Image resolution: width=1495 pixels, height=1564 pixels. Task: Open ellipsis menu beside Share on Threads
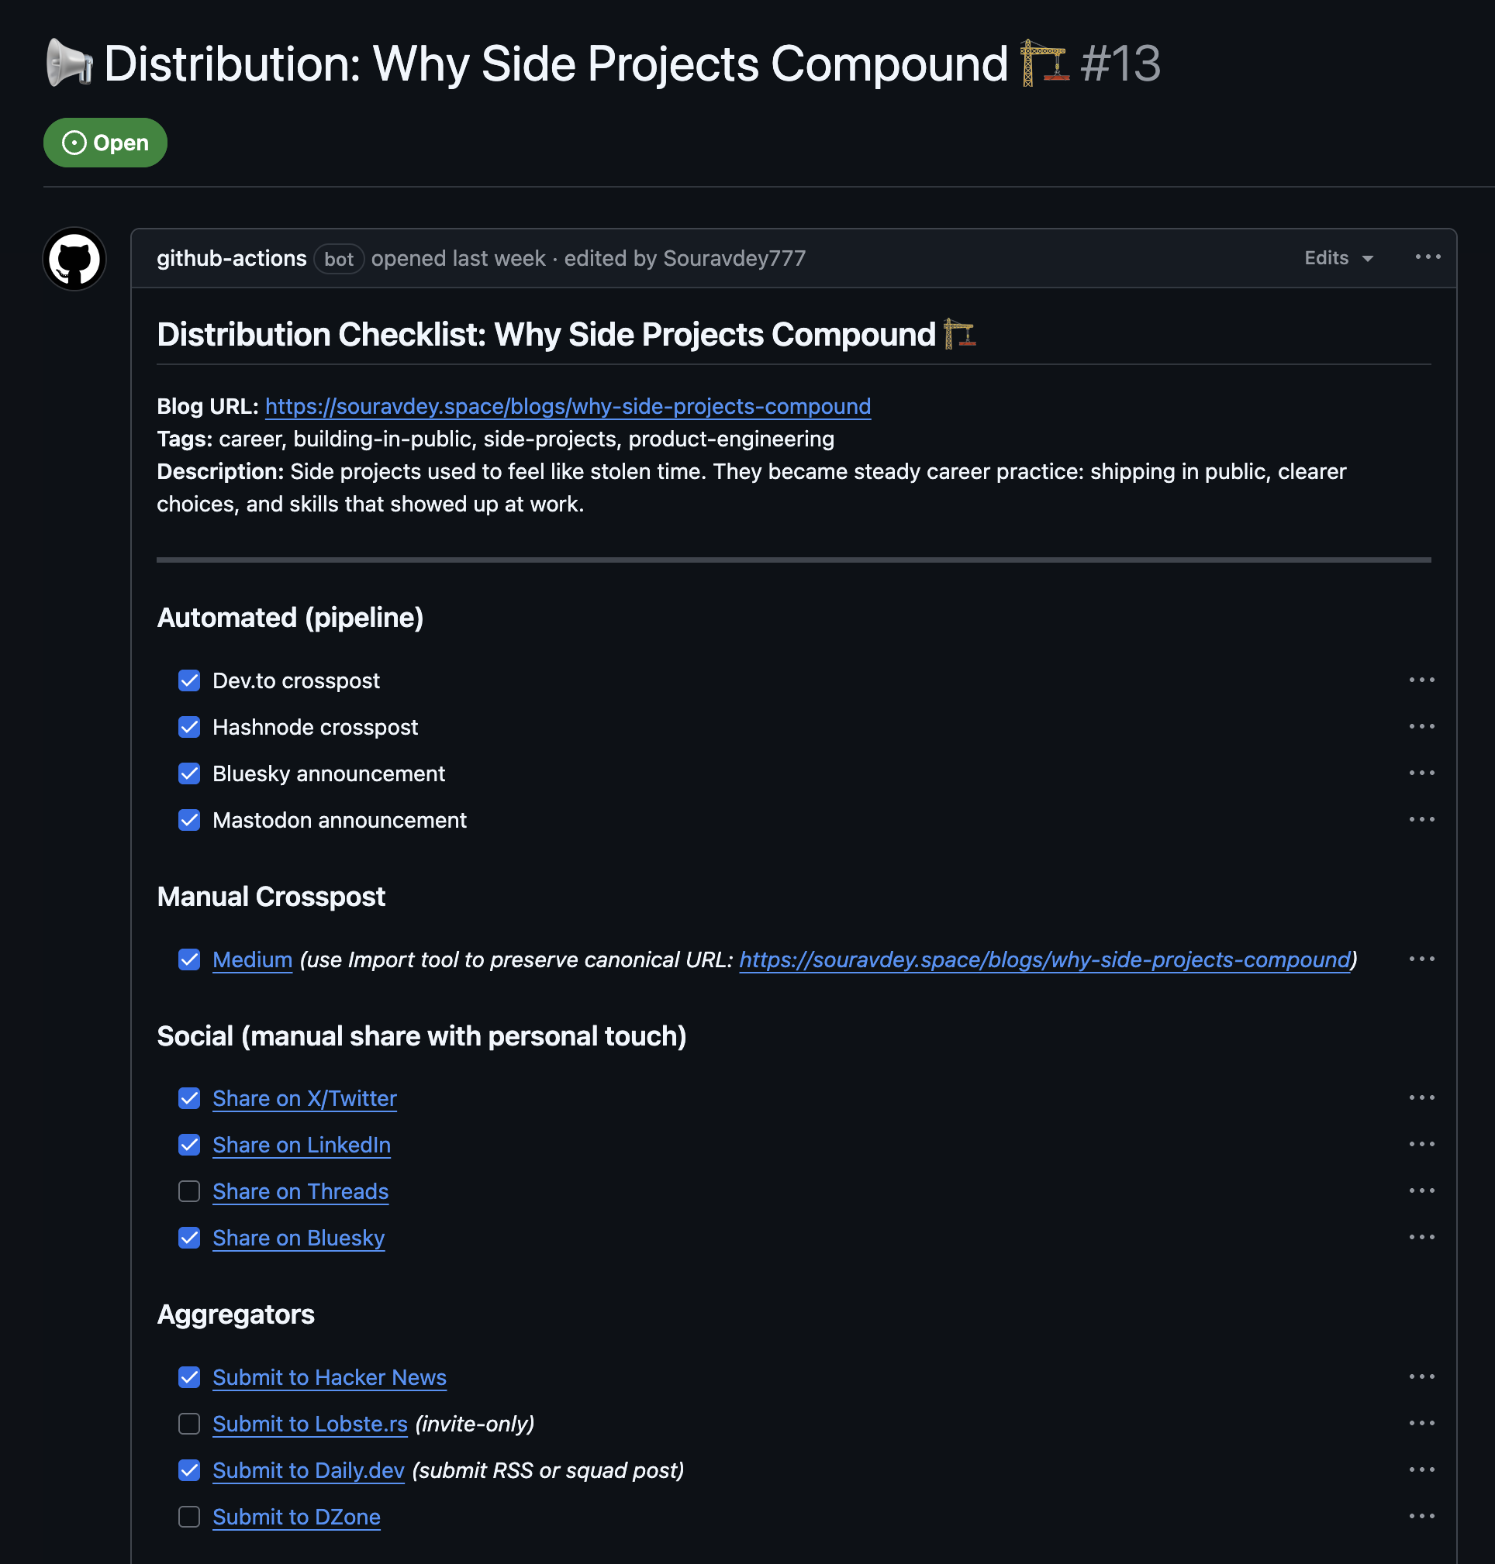tap(1421, 1190)
